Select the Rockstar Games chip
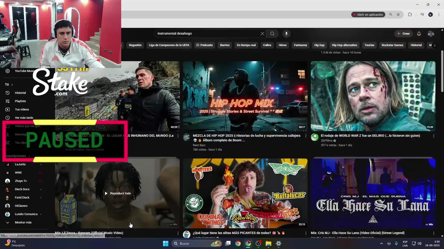Viewport: 444px width, 249px height. [x=392, y=45]
